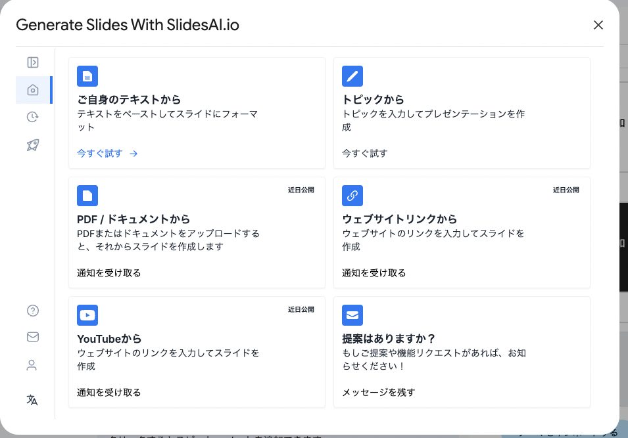This screenshot has height=438, width=628.
Task: Click the rocket upgrade icon
Action: (33, 145)
